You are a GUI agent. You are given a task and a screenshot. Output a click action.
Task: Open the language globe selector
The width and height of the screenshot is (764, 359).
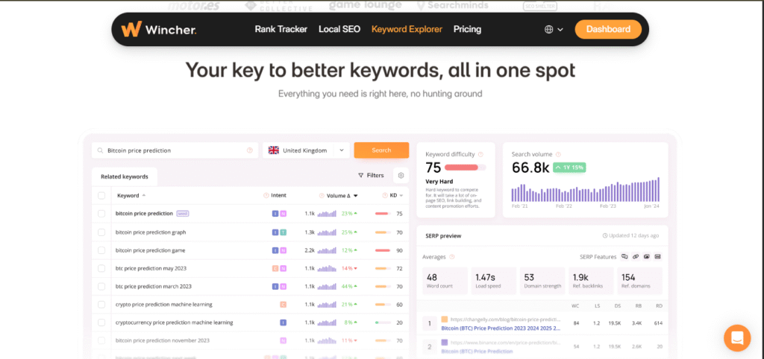554,29
